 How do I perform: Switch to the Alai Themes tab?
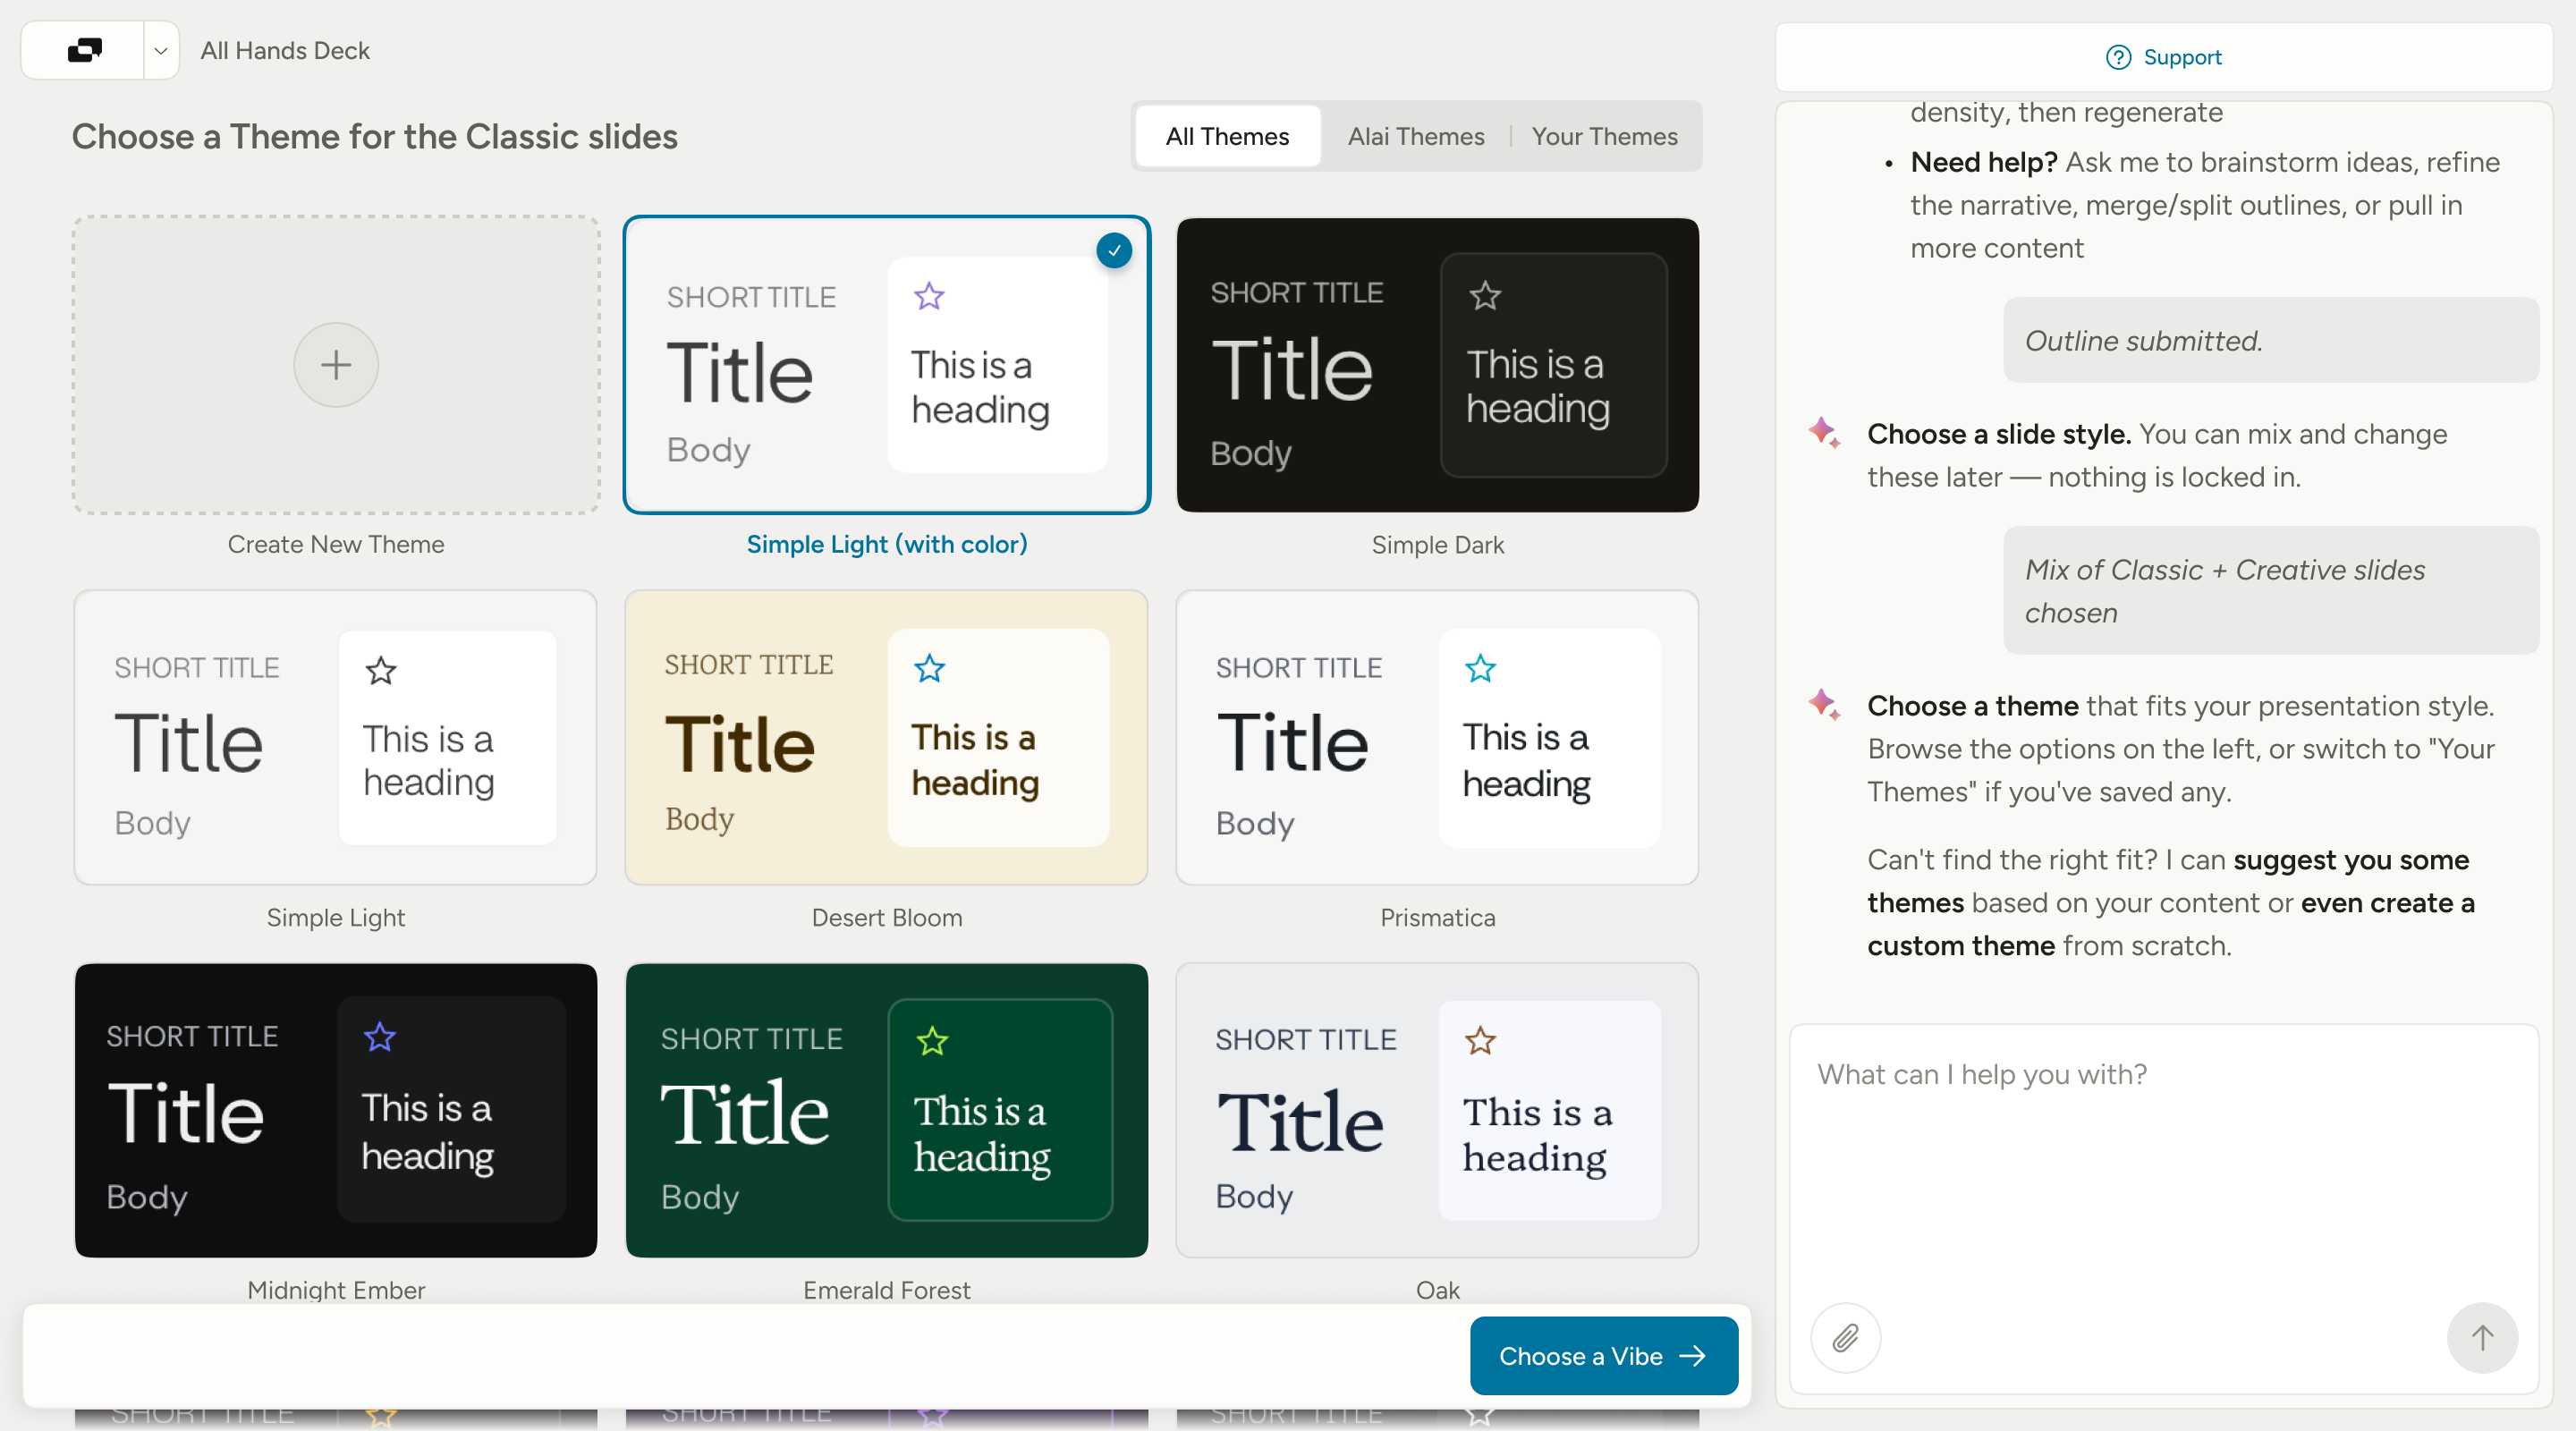coord(1415,136)
